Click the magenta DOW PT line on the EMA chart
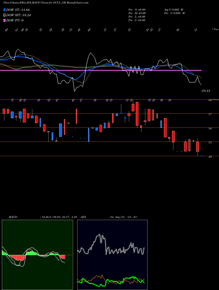The width and height of the screenshot is (219, 290). pyautogui.click(x=101, y=70)
